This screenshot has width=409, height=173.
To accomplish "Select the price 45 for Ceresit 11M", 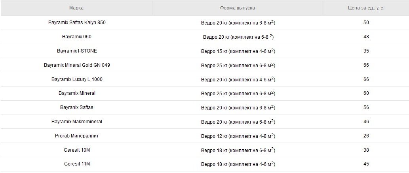I will pos(366,164).
